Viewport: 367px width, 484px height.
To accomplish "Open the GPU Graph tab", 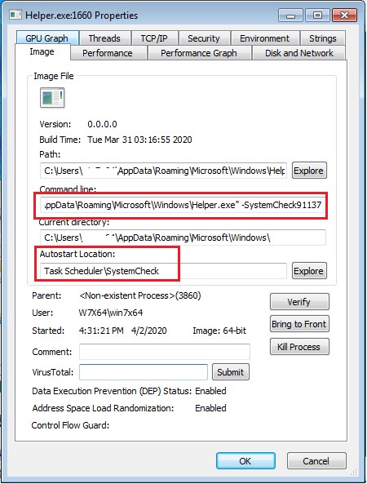I will (x=47, y=38).
